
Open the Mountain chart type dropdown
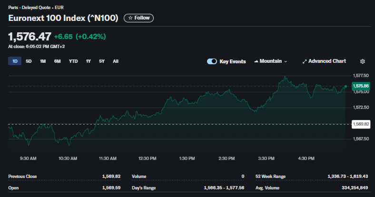[x=270, y=61]
